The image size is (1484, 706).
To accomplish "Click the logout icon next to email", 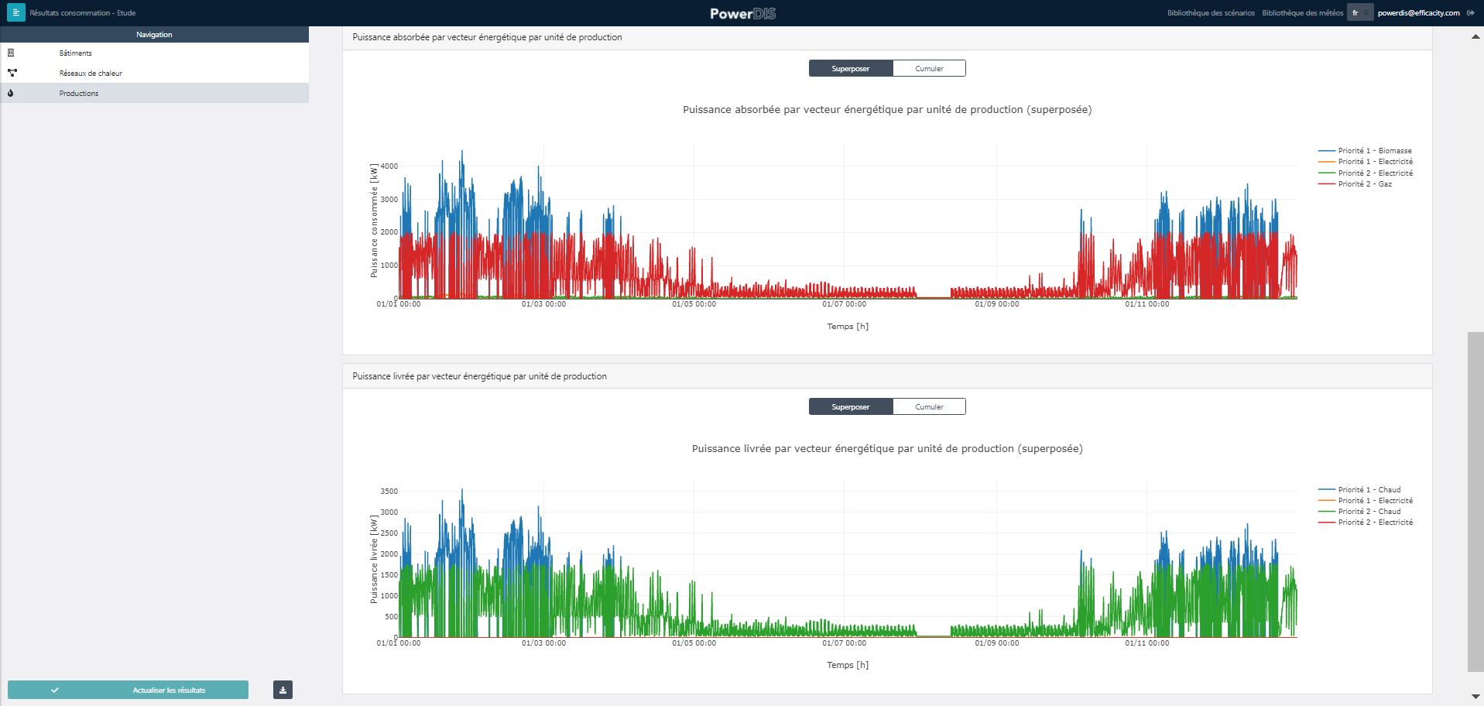I will [x=1471, y=12].
